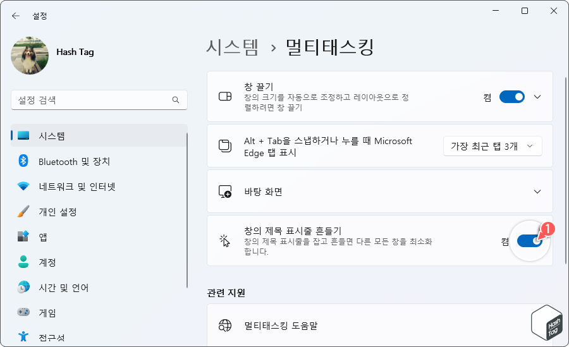Click the 멀티태스킹 page title
569x347 pixels.
click(330, 47)
